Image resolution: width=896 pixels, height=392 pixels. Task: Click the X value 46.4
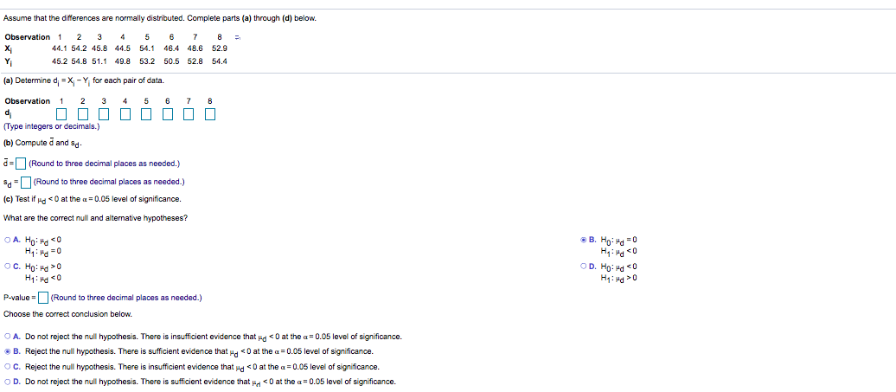tap(170, 49)
